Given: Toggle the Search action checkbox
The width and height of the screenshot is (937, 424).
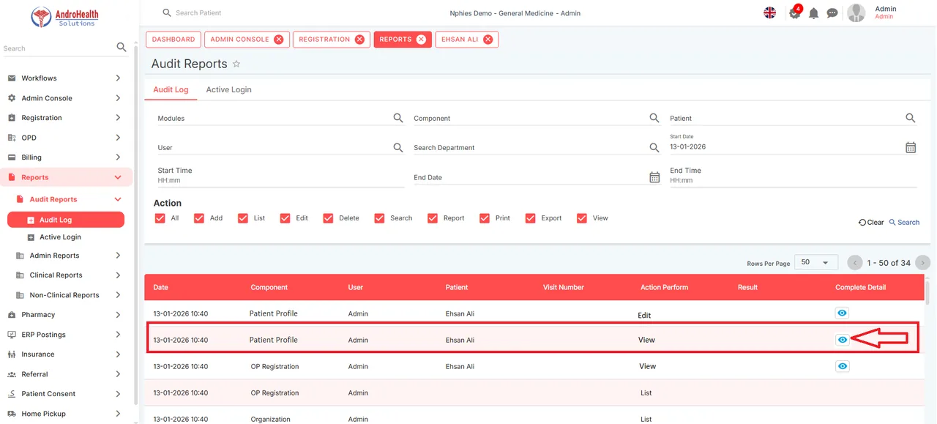Looking at the screenshot, I should click(x=379, y=218).
